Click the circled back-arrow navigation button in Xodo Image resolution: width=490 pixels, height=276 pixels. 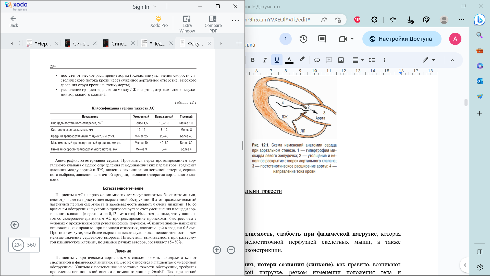pos(15,225)
